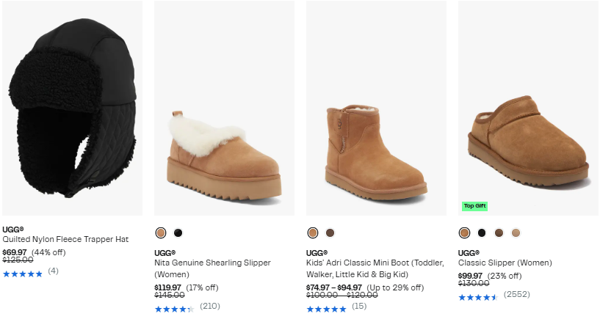
Task: Pick the light tan Classic Slipper swatch
Action: tap(516, 233)
